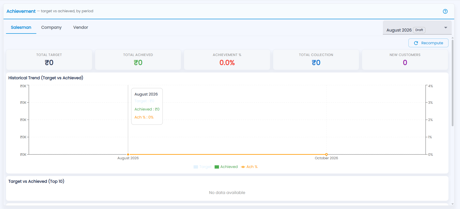Viewport: 460px width, 209px height.
Task: Click the Historical Trend chart title
Action: pyautogui.click(x=46, y=78)
